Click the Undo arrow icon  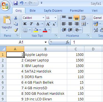point(22,3)
